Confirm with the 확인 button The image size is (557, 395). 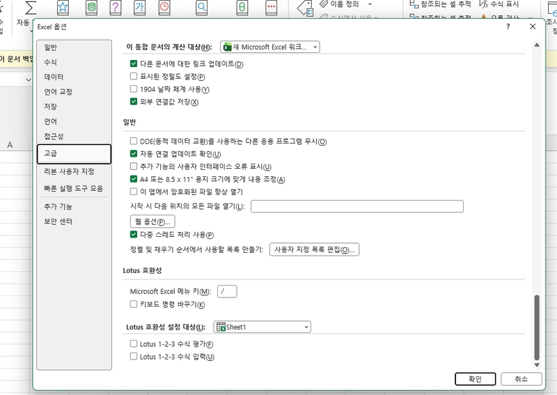(476, 379)
